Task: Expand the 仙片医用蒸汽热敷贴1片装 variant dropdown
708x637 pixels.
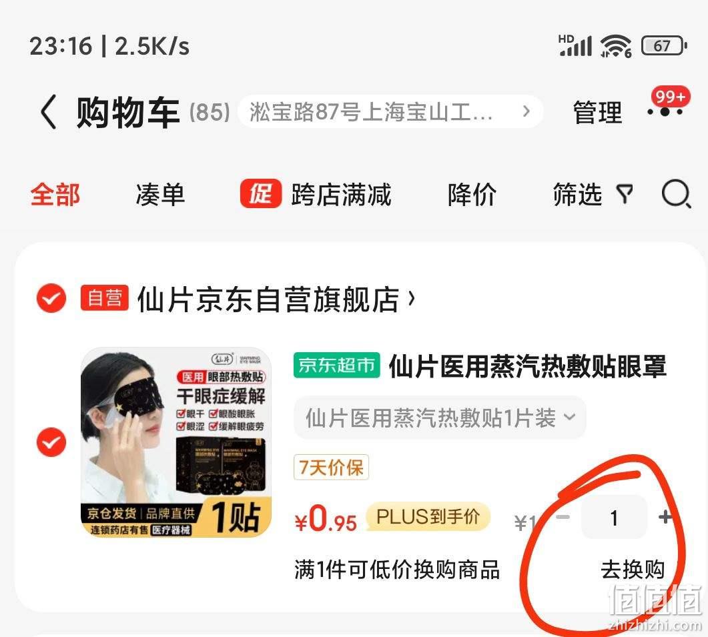Action: [x=440, y=418]
